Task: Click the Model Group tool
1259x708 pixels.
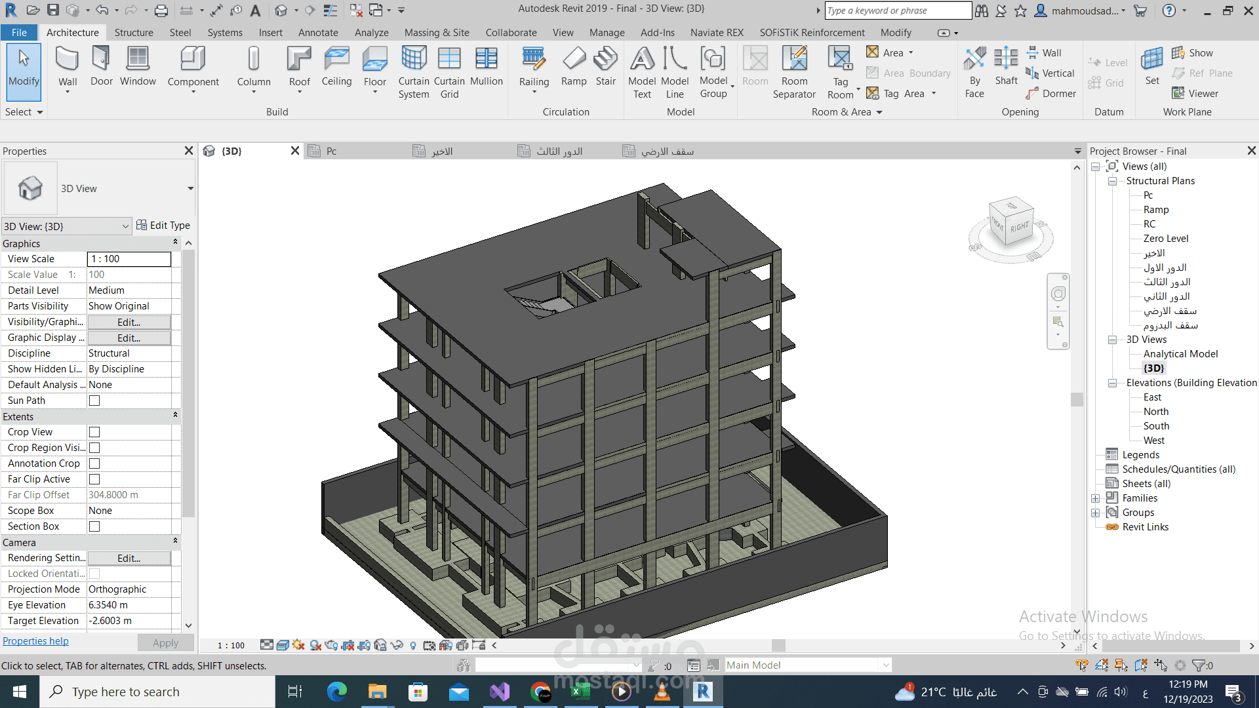Action: 713,73
